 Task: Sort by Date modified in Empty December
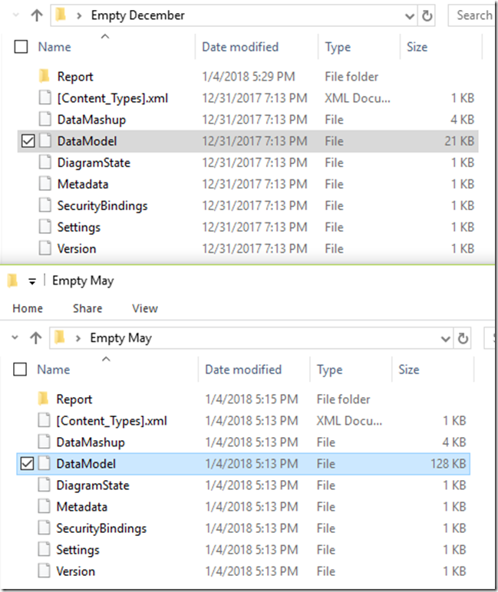[239, 47]
